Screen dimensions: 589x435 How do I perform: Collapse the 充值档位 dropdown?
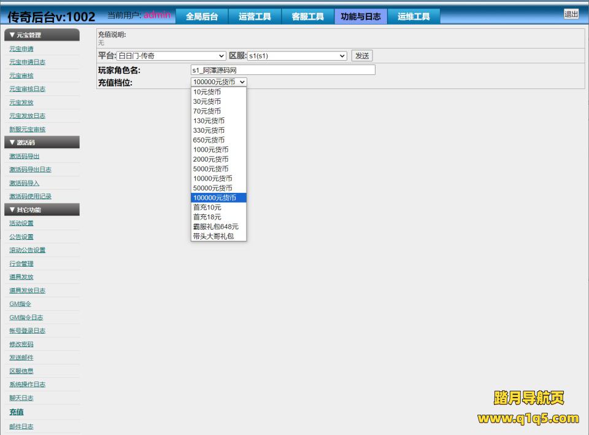click(218, 82)
